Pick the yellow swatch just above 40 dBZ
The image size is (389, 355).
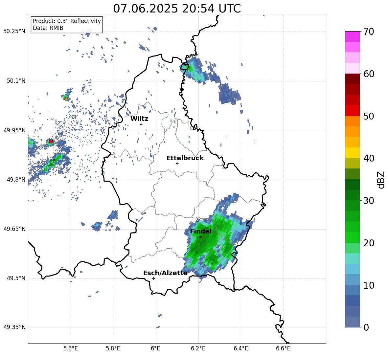pyautogui.click(x=352, y=153)
